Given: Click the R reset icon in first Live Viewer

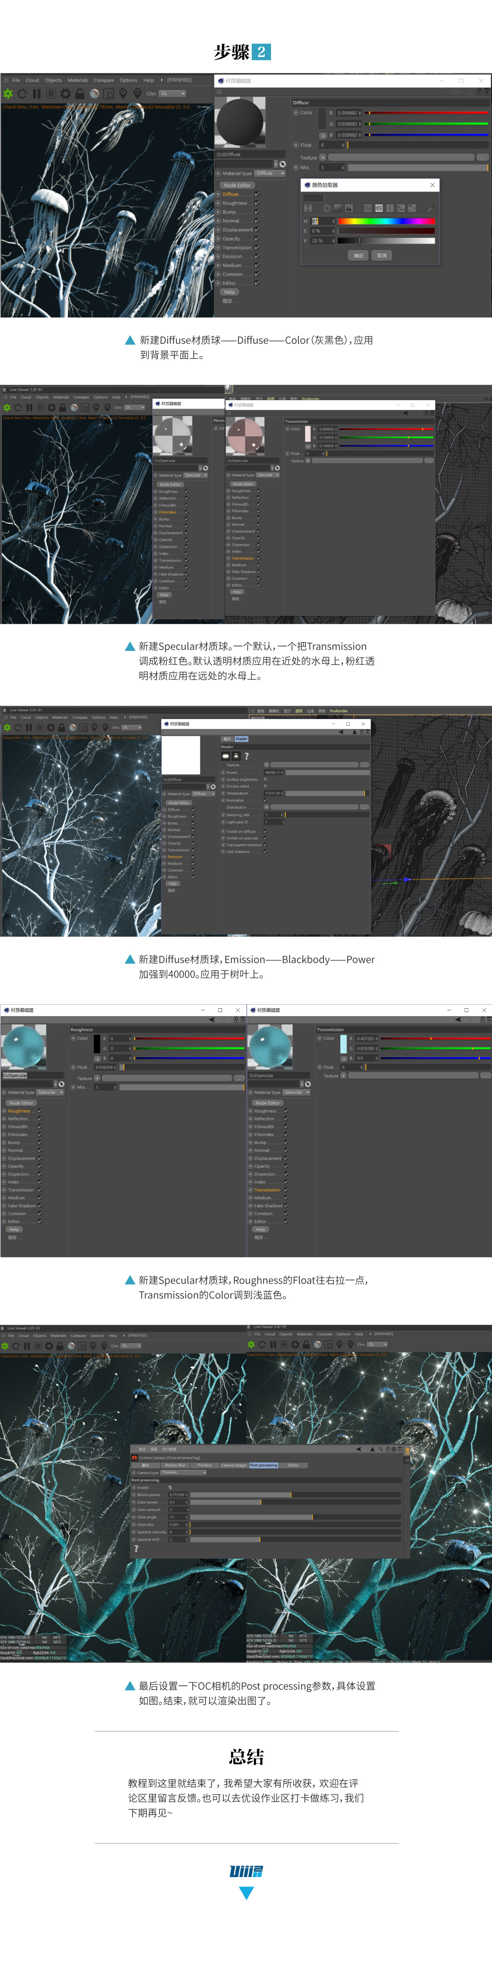Looking at the screenshot, I should pos(51,94).
